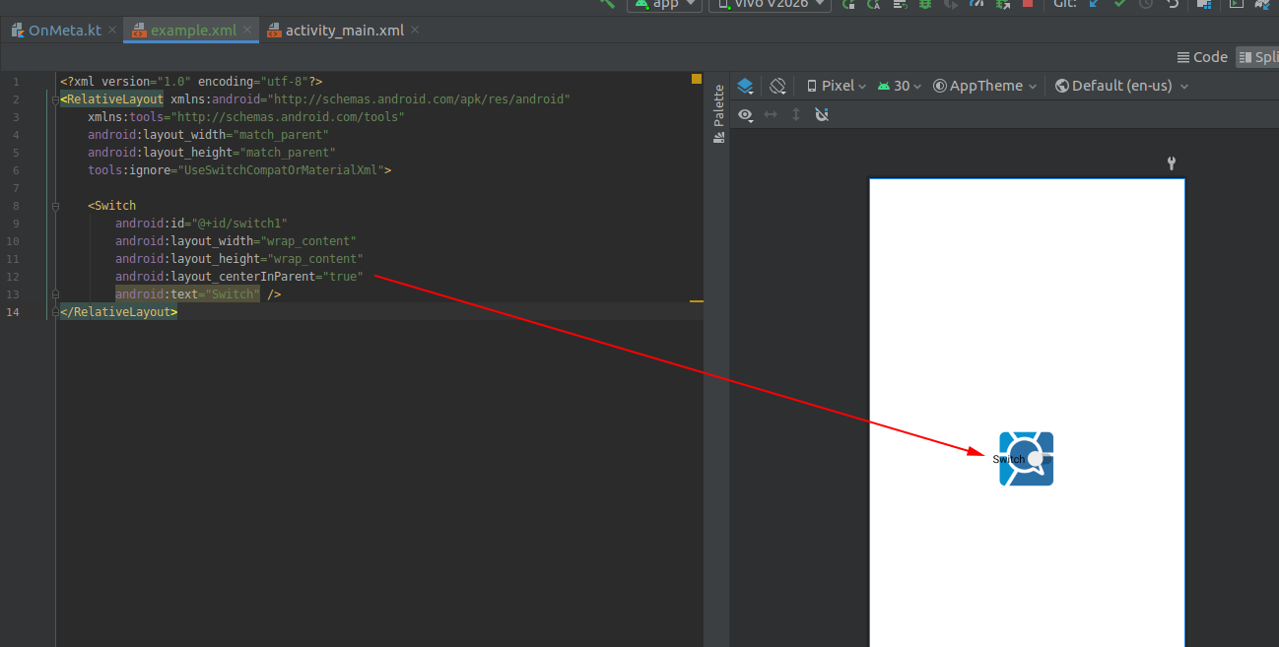Close the activity_main.xml tab

415,30
